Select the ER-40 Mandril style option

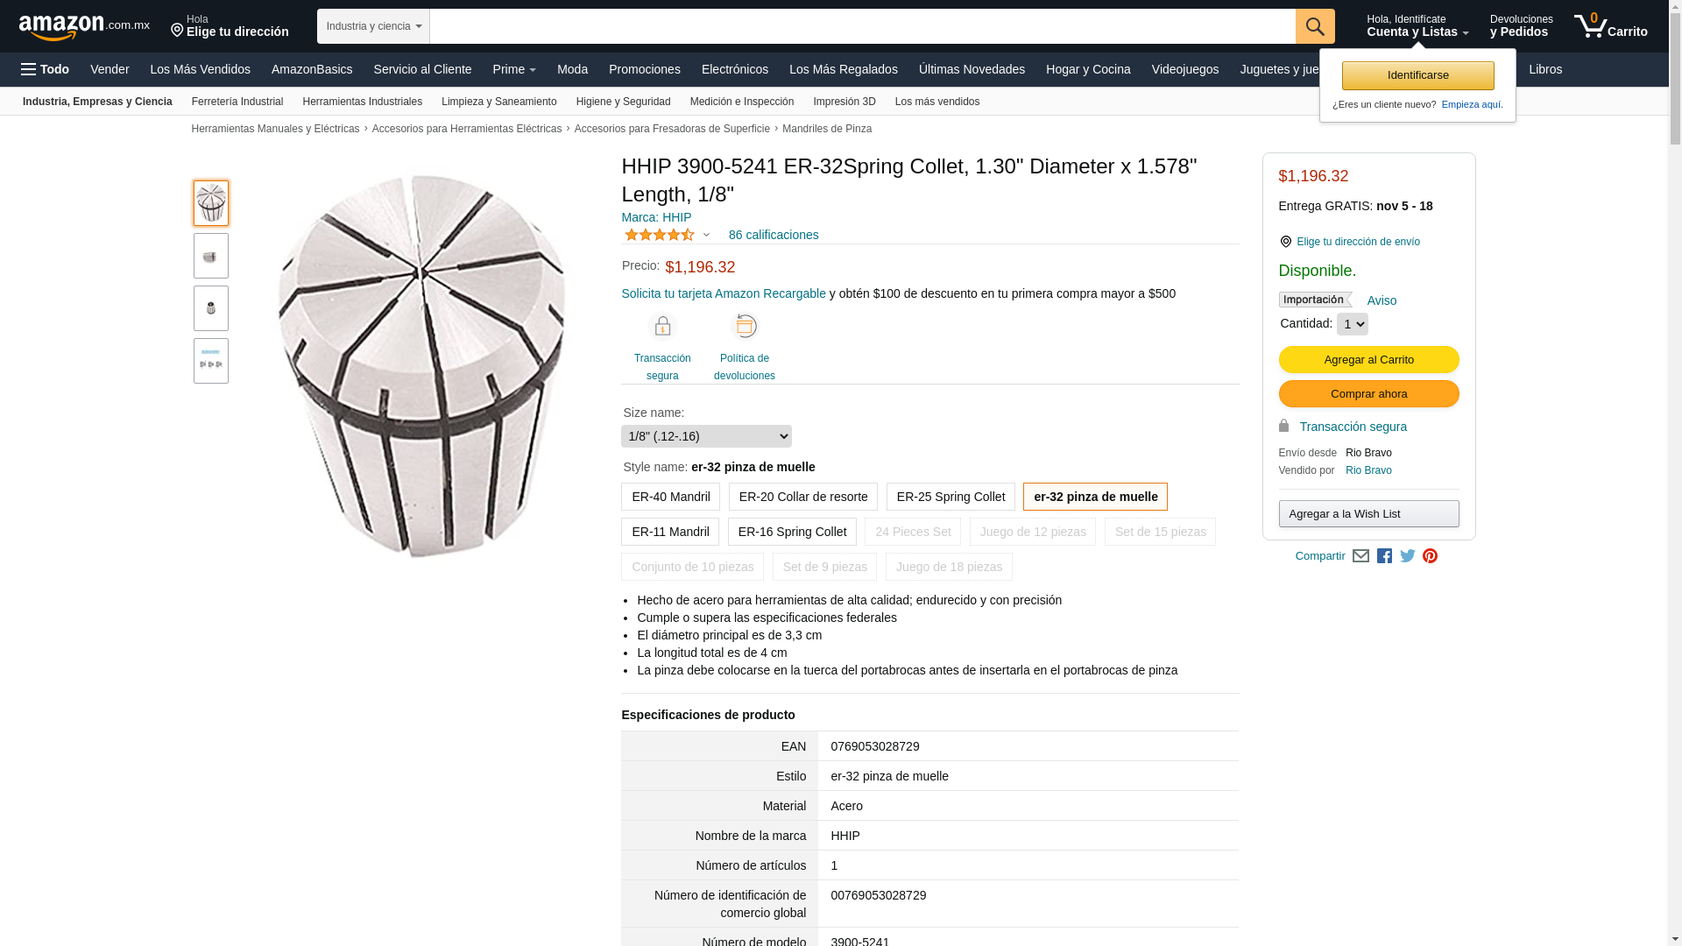click(670, 497)
